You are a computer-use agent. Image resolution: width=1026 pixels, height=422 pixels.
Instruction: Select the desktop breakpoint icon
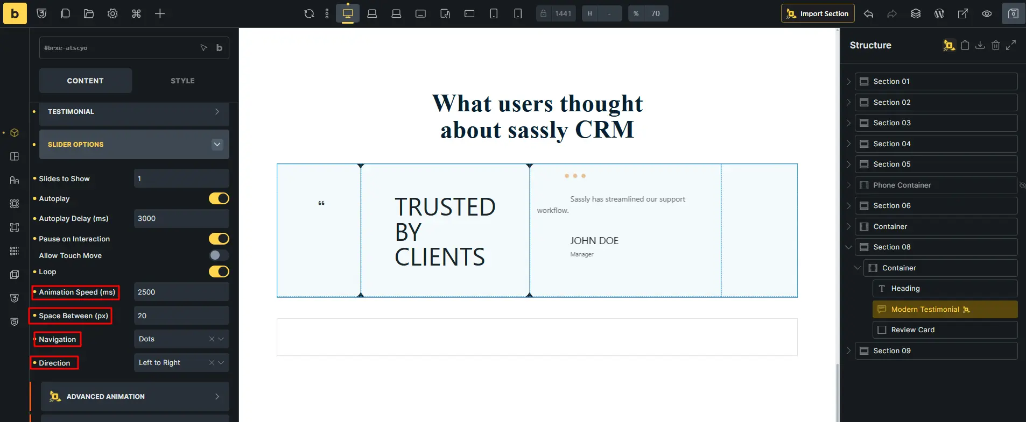348,13
